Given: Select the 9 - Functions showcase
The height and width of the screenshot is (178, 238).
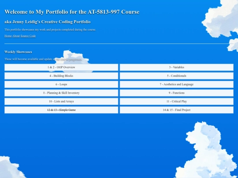Looking at the screenshot, I should point(177,93).
